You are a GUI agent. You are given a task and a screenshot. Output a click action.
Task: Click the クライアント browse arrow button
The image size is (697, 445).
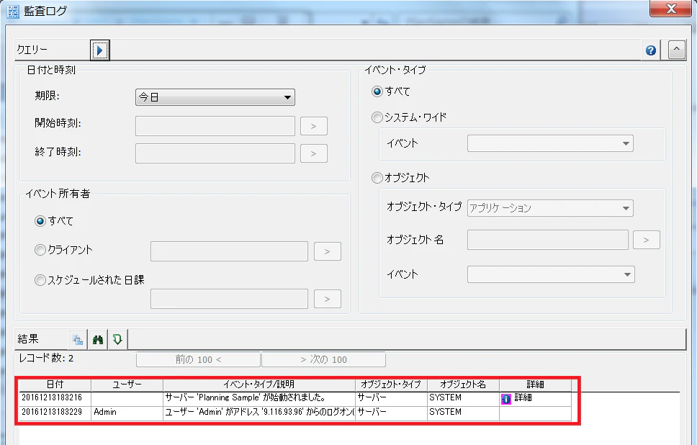(328, 251)
